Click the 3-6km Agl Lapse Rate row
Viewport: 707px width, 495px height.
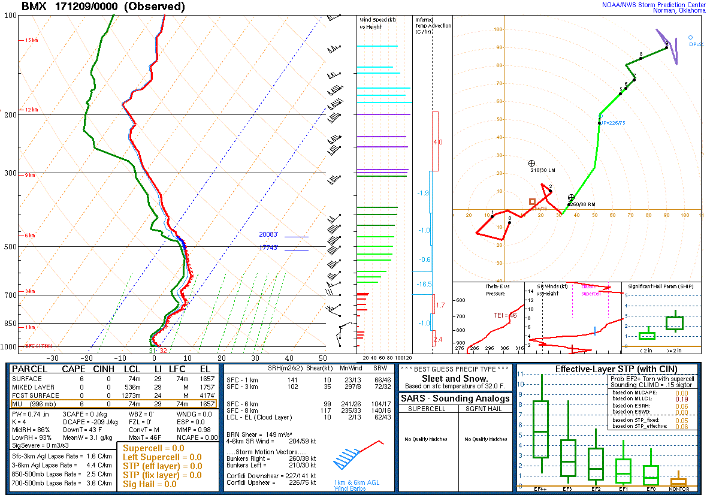pyautogui.click(x=62, y=465)
